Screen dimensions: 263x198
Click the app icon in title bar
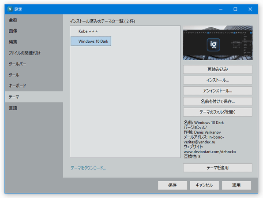pyautogui.click(x=10, y=9)
